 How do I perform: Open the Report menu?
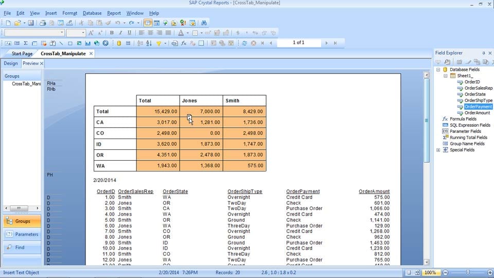114,13
